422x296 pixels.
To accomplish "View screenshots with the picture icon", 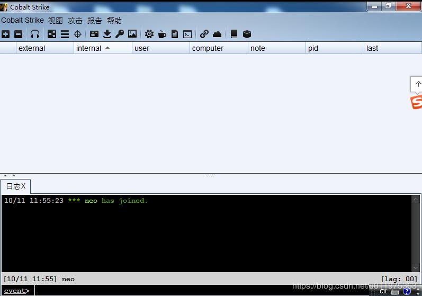I will tap(132, 34).
